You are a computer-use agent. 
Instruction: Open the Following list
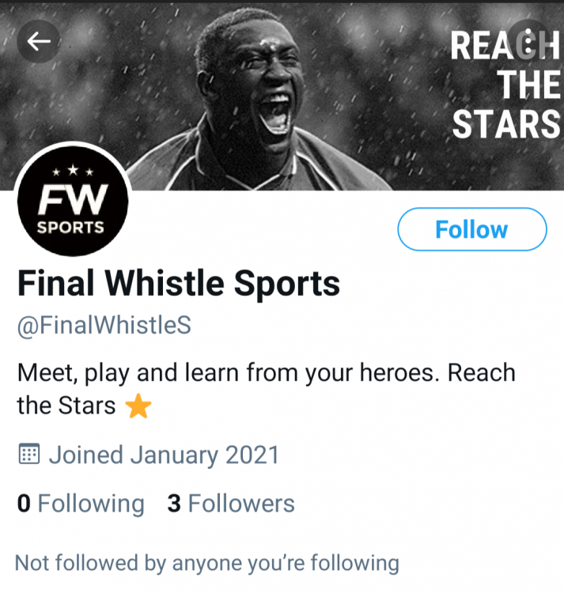pos(90,504)
